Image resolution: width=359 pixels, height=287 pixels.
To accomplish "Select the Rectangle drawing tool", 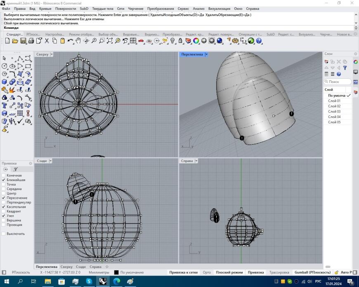I will click(28, 66).
